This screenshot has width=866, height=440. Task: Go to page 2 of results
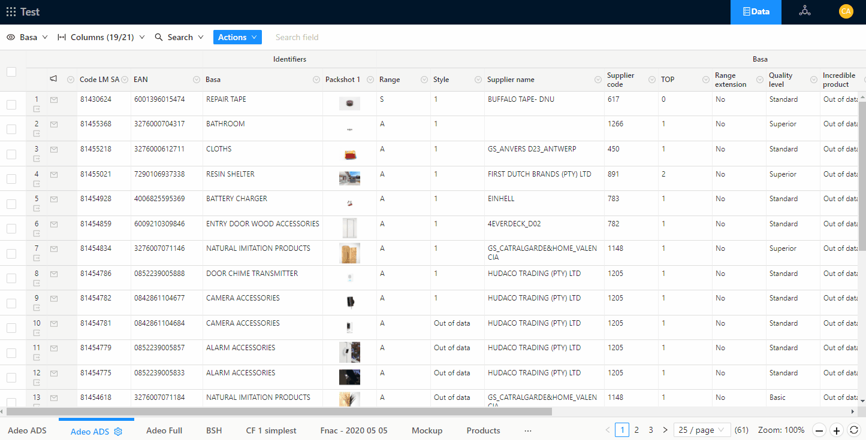(x=636, y=430)
